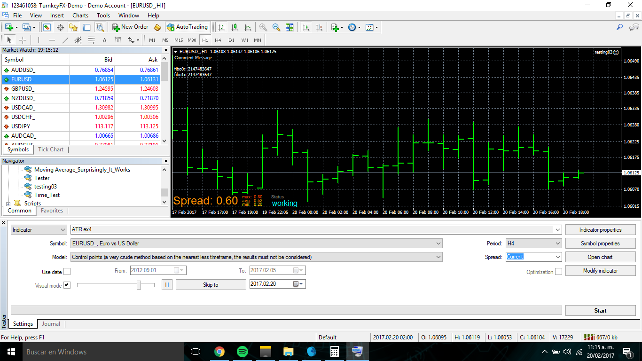The height and width of the screenshot is (361, 642).
Task: Open the Period H4 dropdown
Action: pos(533,243)
